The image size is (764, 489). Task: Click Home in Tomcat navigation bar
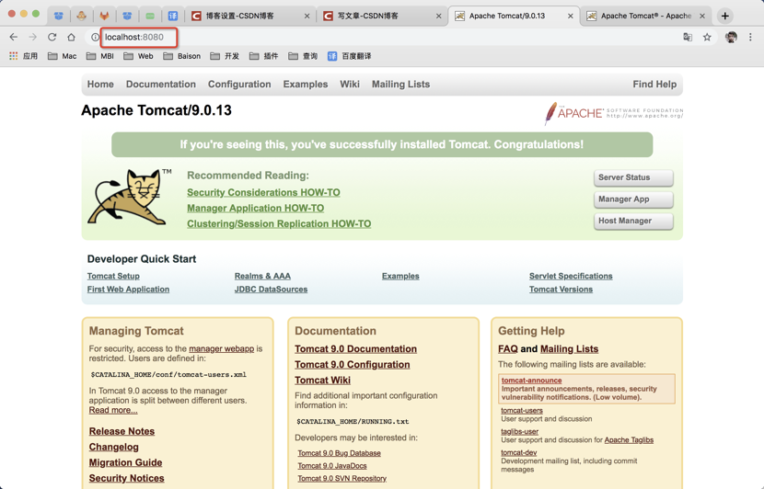tap(100, 85)
